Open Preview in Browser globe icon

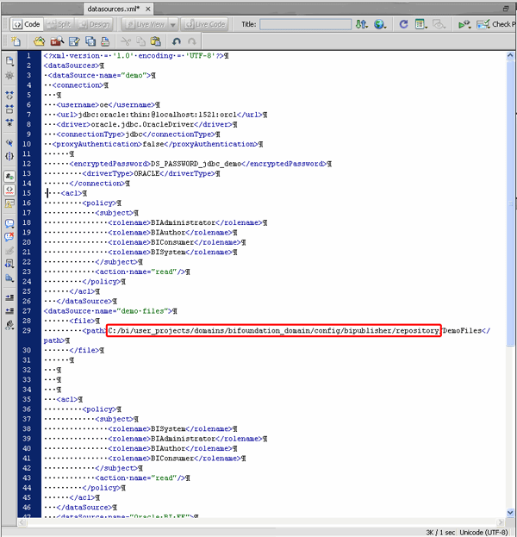click(x=380, y=25)
